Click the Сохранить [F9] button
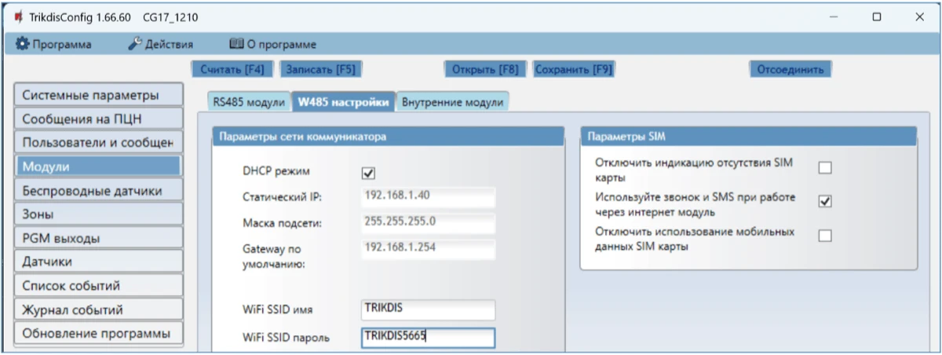The height and width of the screenshot is (355, 942). click(x=573, y=69)
